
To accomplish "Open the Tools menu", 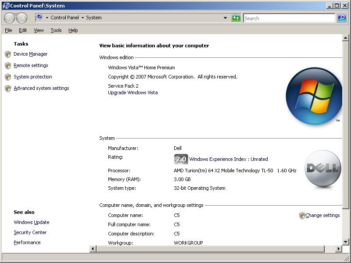I will click(56, 30).
